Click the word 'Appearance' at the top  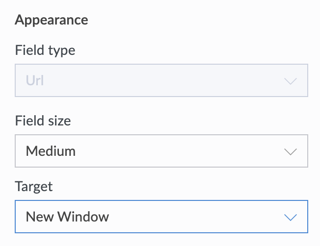52,20
